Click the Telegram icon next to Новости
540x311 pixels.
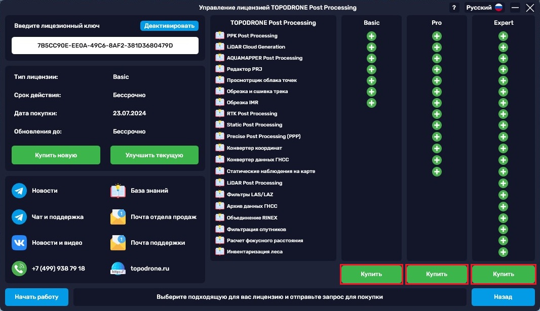(x=19, y=191)
